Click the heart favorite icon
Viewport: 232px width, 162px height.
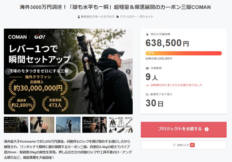(174, 145)
